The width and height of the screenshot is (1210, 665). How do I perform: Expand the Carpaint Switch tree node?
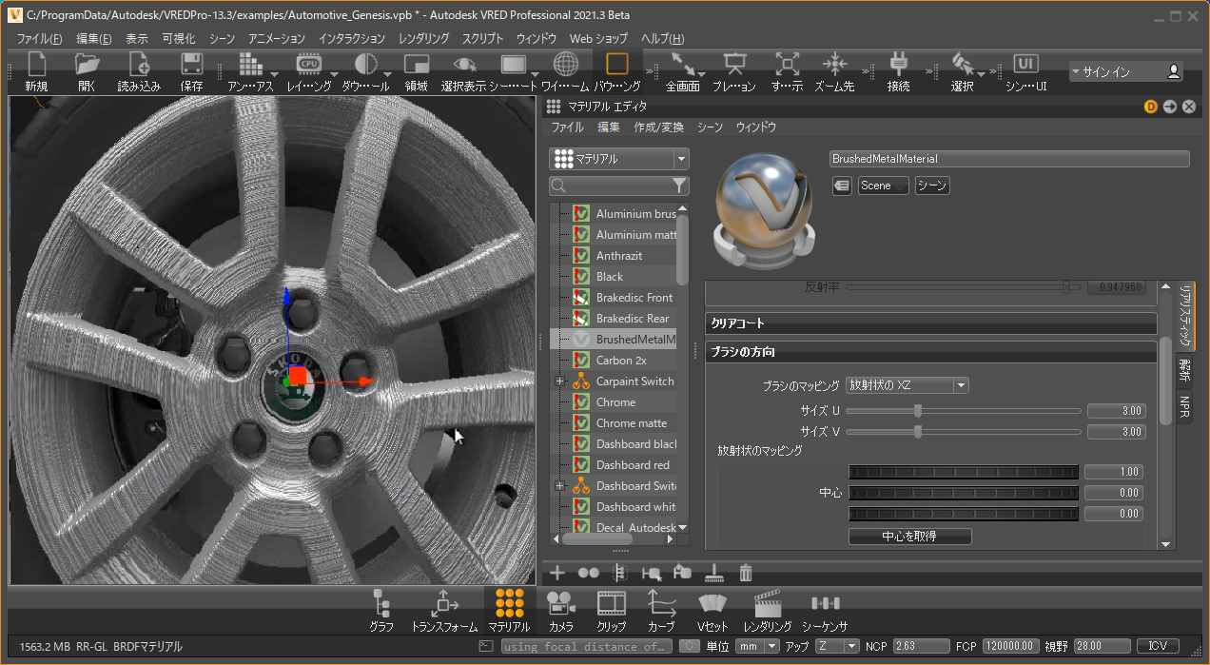click(559, 381)
